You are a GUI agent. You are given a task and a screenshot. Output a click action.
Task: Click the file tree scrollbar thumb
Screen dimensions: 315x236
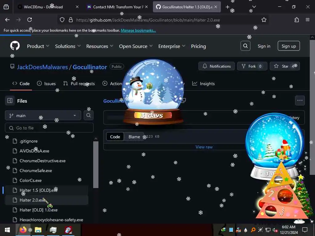pos(96,165)
